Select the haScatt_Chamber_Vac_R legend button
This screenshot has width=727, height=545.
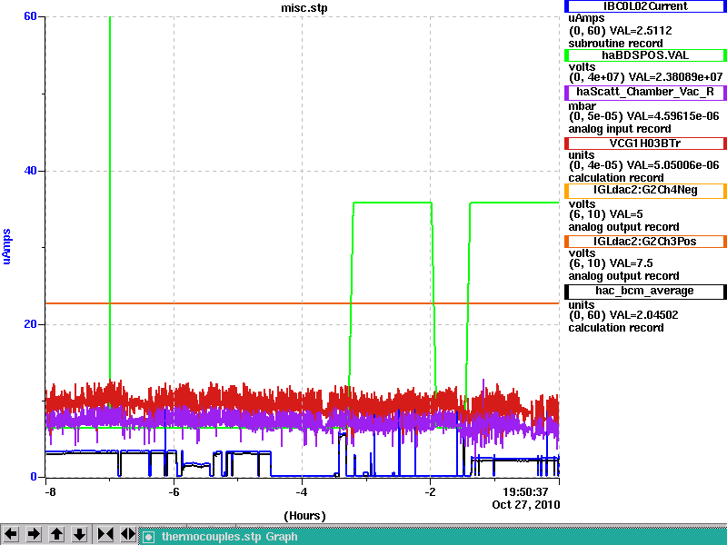(x=645, y=93)
